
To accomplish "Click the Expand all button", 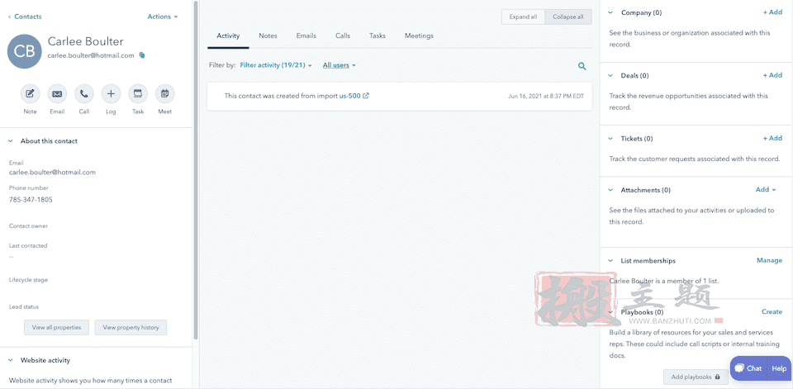I will click(523, 17).
